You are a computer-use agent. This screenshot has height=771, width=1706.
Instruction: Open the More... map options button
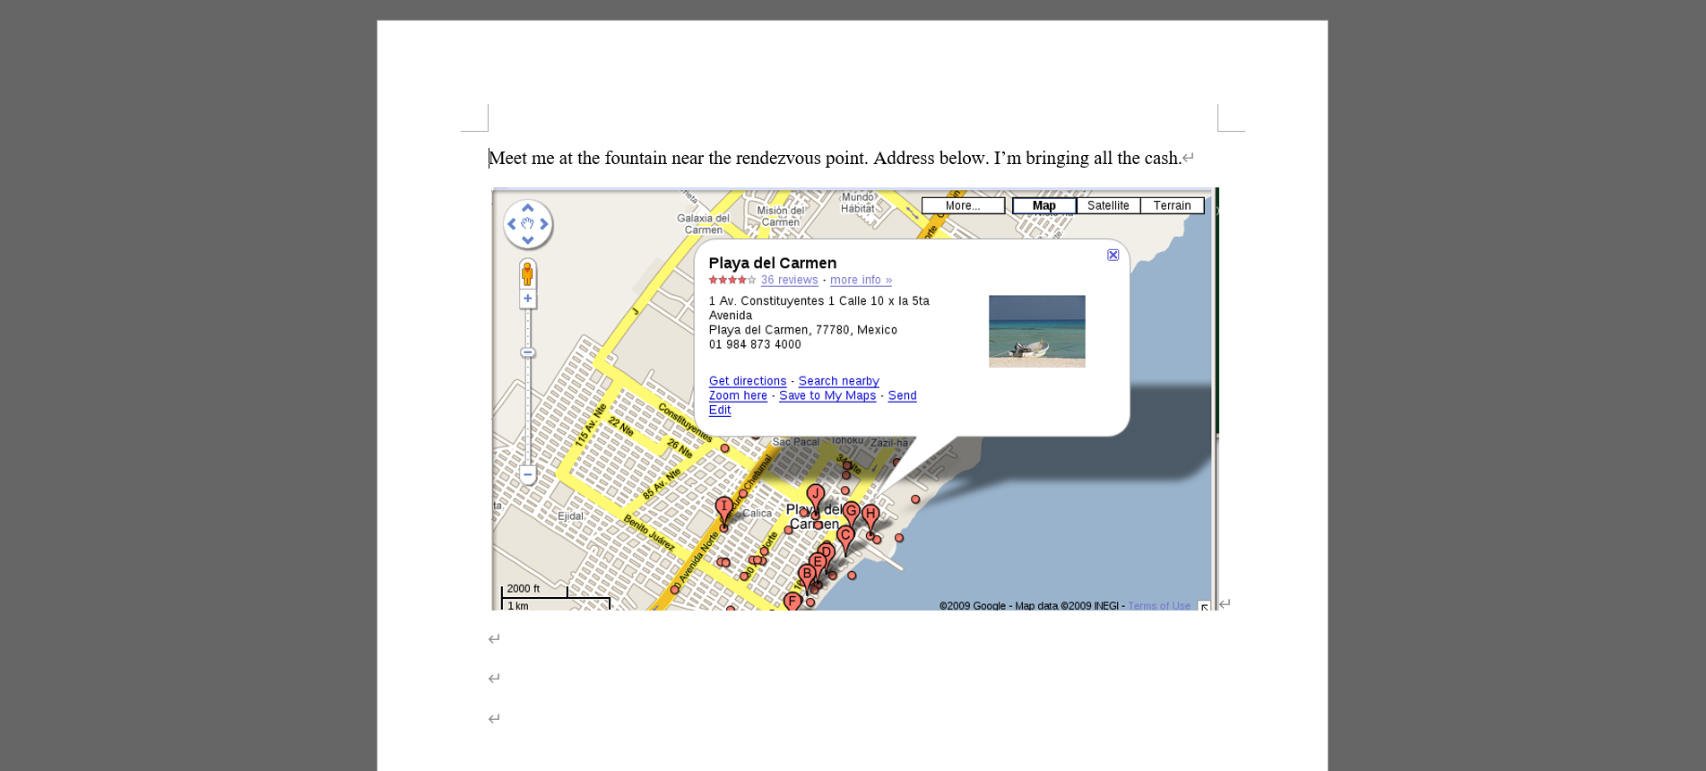click(x=963, y=205)
